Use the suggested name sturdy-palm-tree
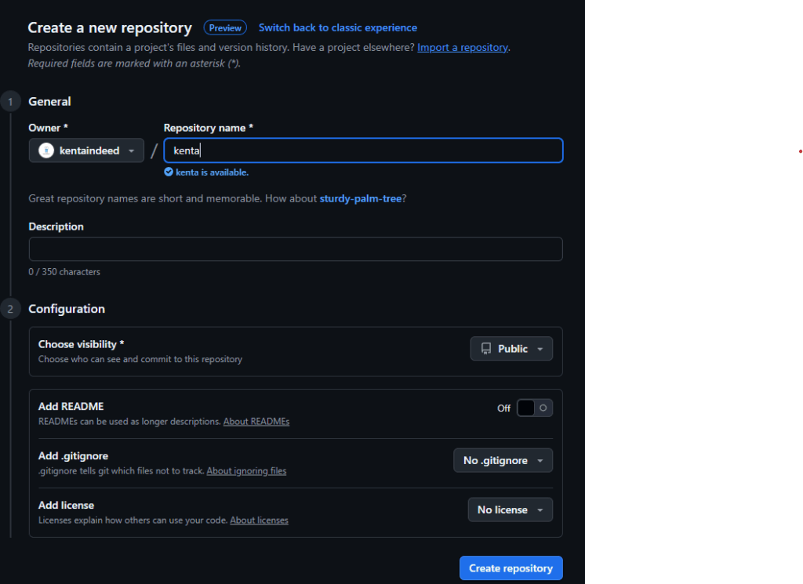 tap(360, 198)
